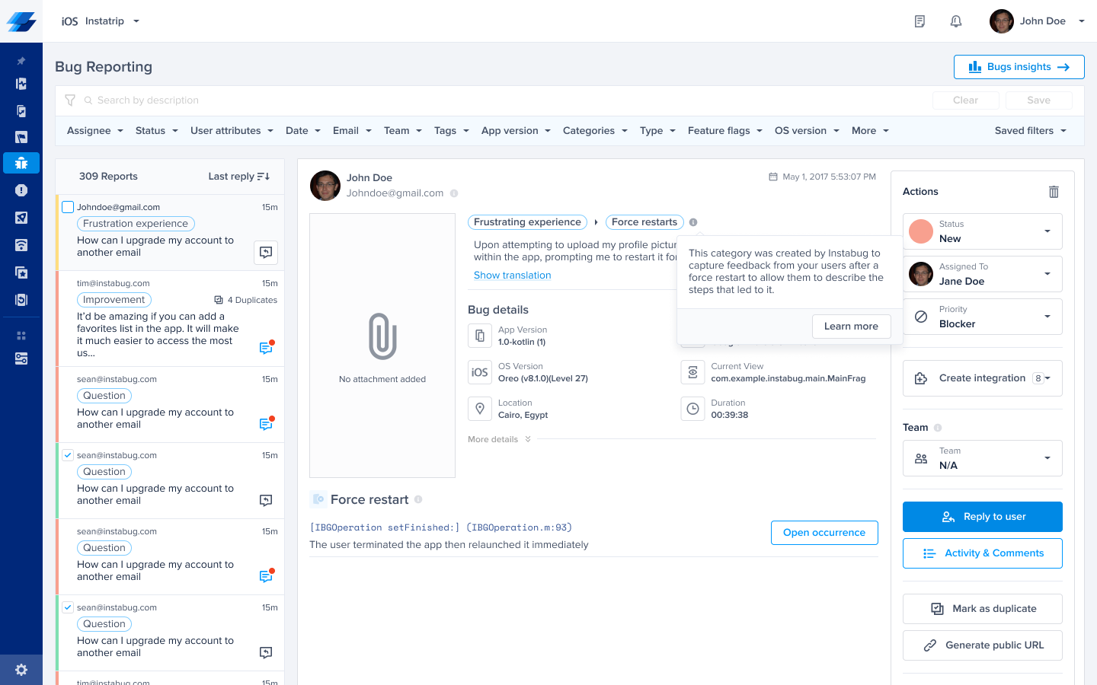The width and height of the screenshot is (1097, 685).
Task: Open the document notes icon in header
Action: coord(919,21)
